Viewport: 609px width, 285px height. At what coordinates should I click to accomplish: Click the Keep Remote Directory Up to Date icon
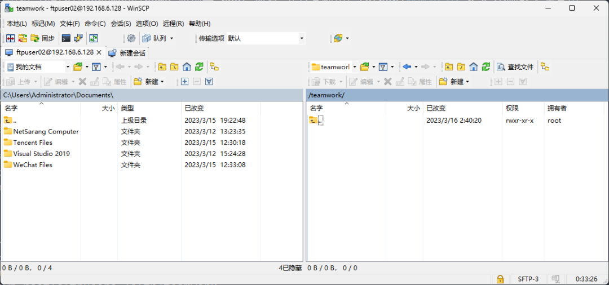click(94, 38)
